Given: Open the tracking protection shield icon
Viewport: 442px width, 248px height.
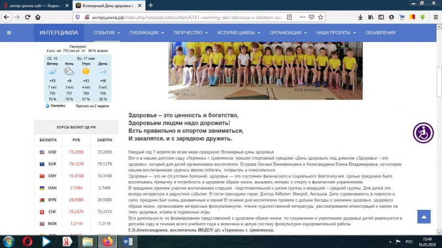Looking at the screenshot, I should click(78, 17).
